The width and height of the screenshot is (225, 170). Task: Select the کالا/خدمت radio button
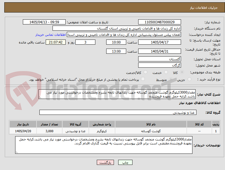(x=146, y=72)
